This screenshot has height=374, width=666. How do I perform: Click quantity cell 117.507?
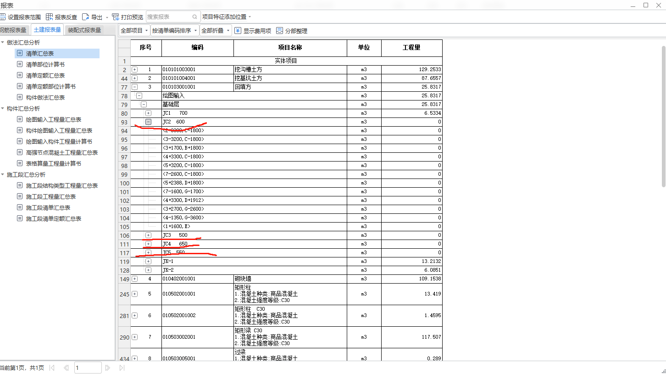pos(412,337)
